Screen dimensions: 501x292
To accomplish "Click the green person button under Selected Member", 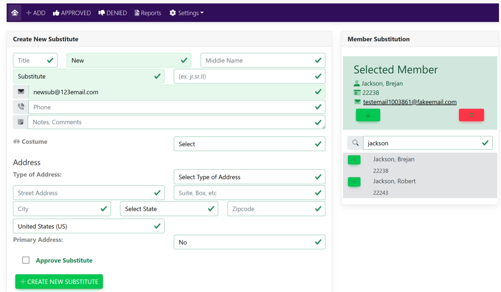I will [368, 115].
